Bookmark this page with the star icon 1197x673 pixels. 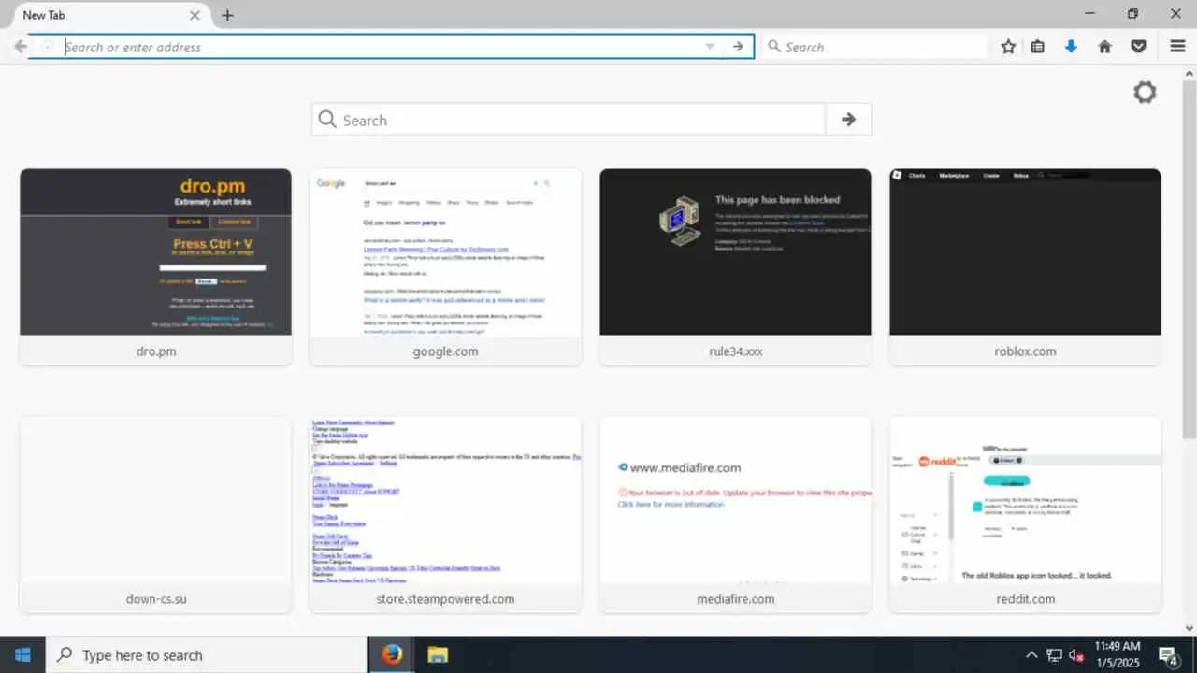point(1008,47)
